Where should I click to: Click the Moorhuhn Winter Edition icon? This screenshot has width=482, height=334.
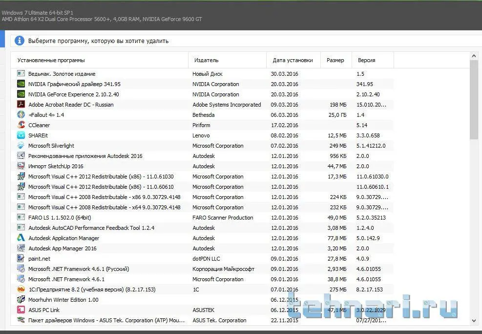click(x=21, y=299)
